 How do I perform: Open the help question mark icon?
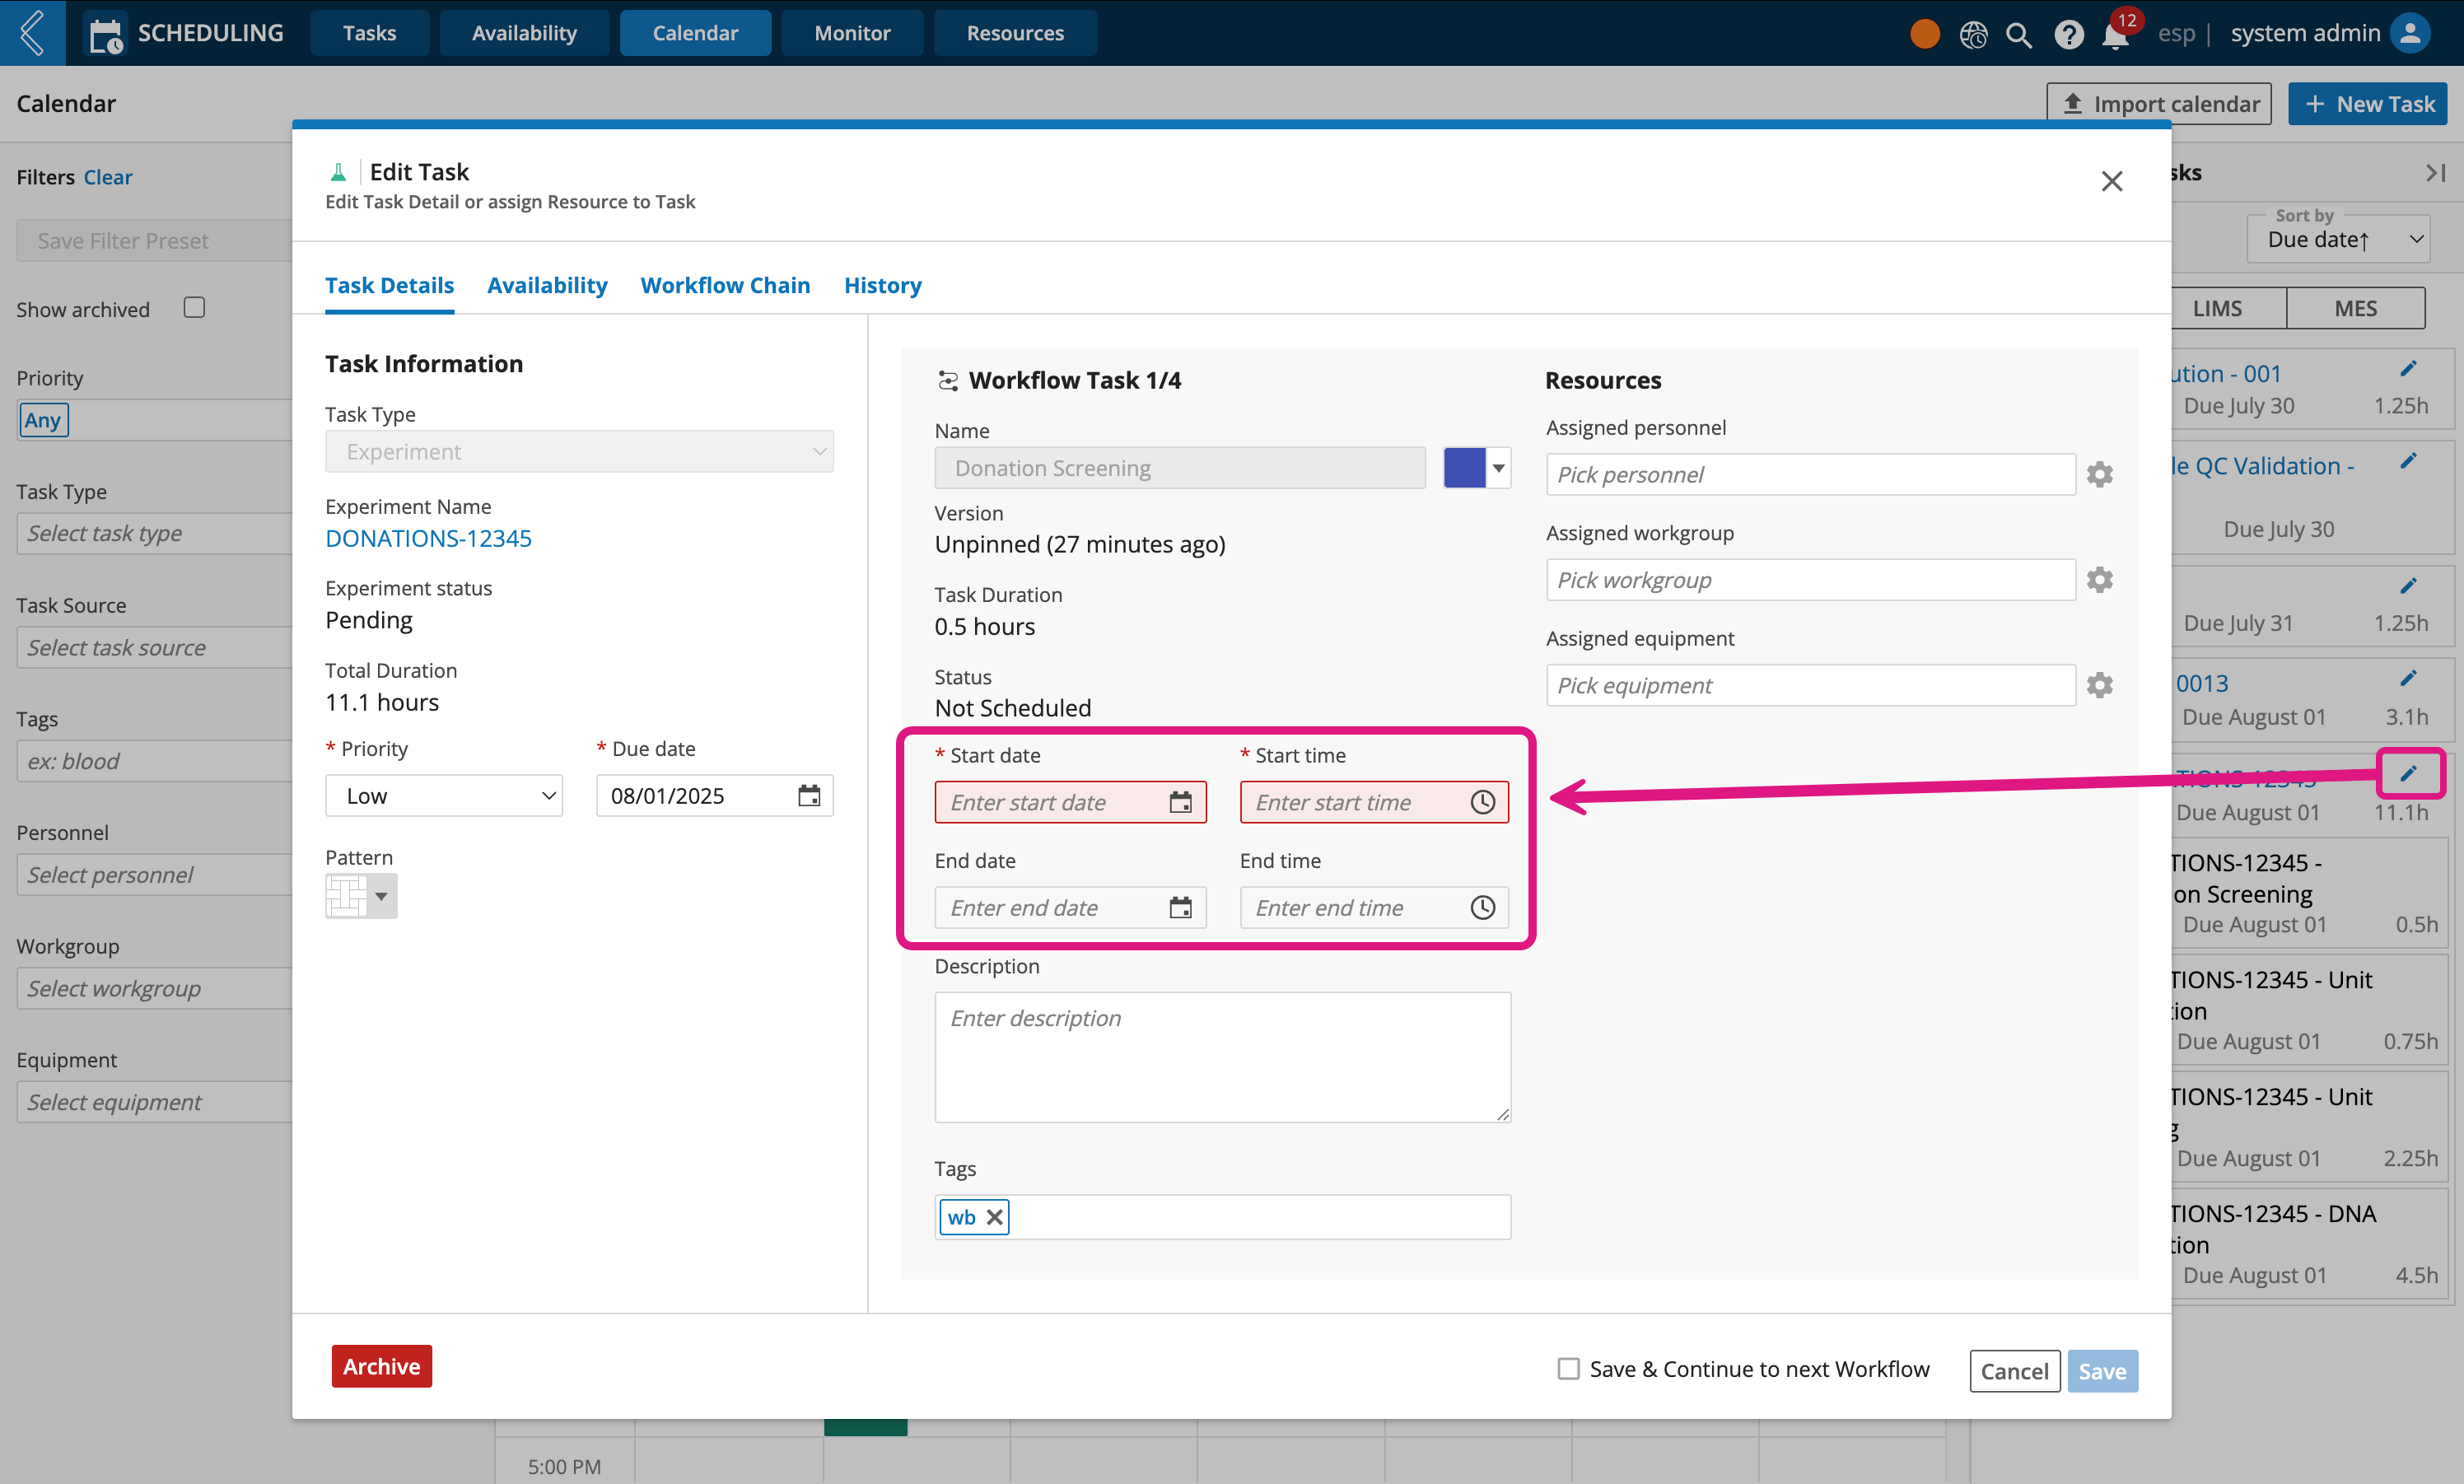tap(2068, 34)
